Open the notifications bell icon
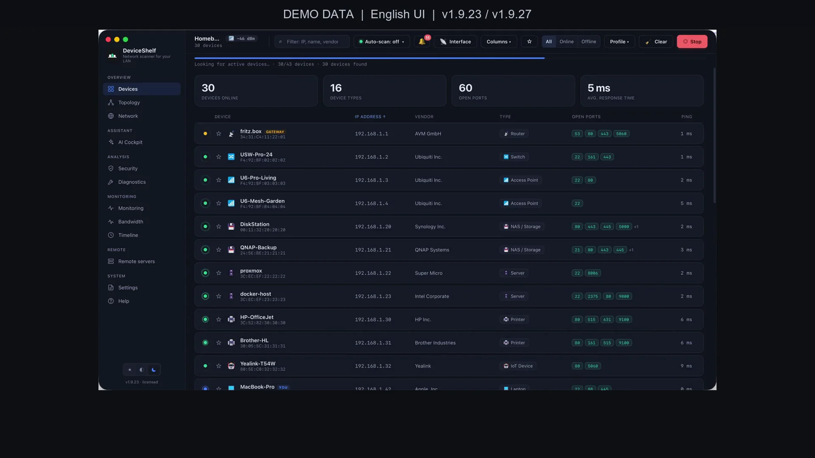 pyautogui.click(x=422, y=42)
